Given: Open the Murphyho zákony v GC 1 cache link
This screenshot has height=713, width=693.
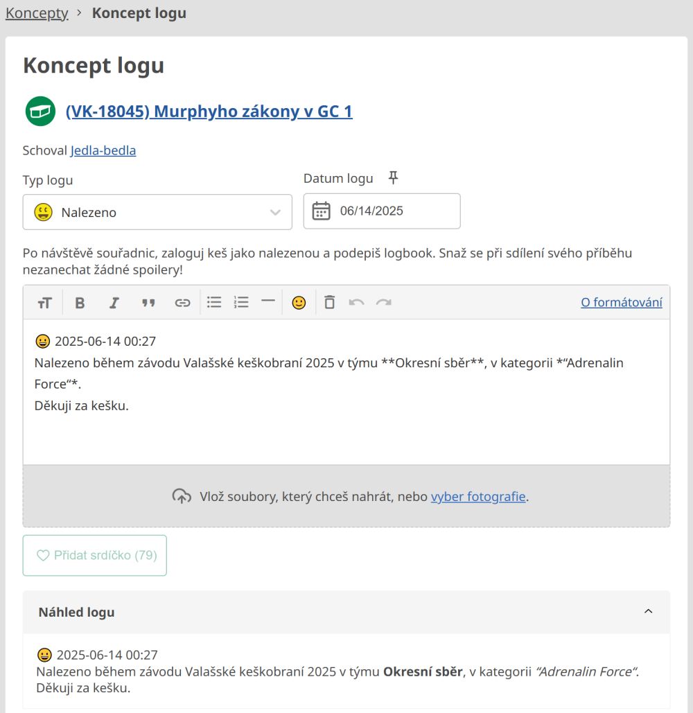Looking at the screenshot, I should click(209, 112).
